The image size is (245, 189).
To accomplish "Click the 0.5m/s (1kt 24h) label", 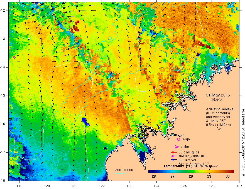I will point(218,125).
